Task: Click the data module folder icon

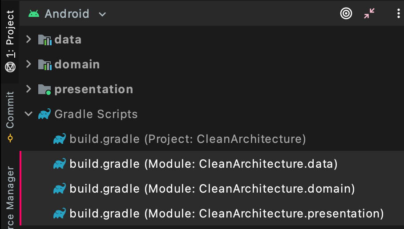Action: 45,40
